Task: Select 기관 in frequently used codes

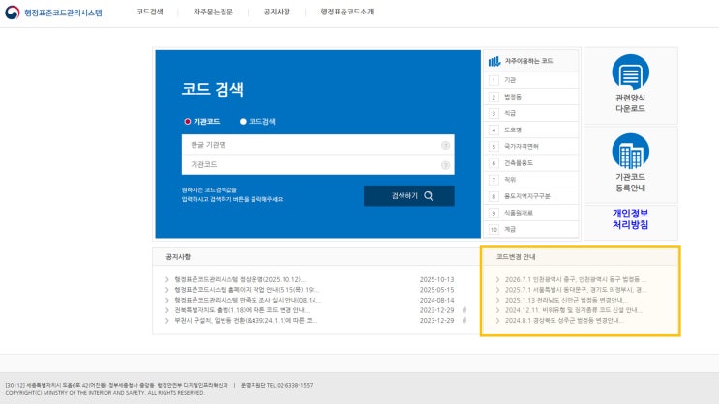Action: tap(510, 80)
